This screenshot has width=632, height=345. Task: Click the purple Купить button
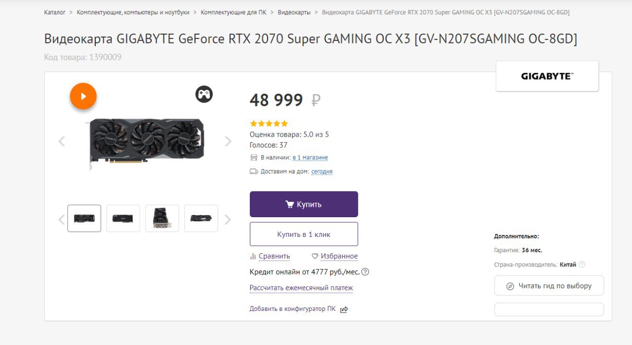(x=304, y=204)
